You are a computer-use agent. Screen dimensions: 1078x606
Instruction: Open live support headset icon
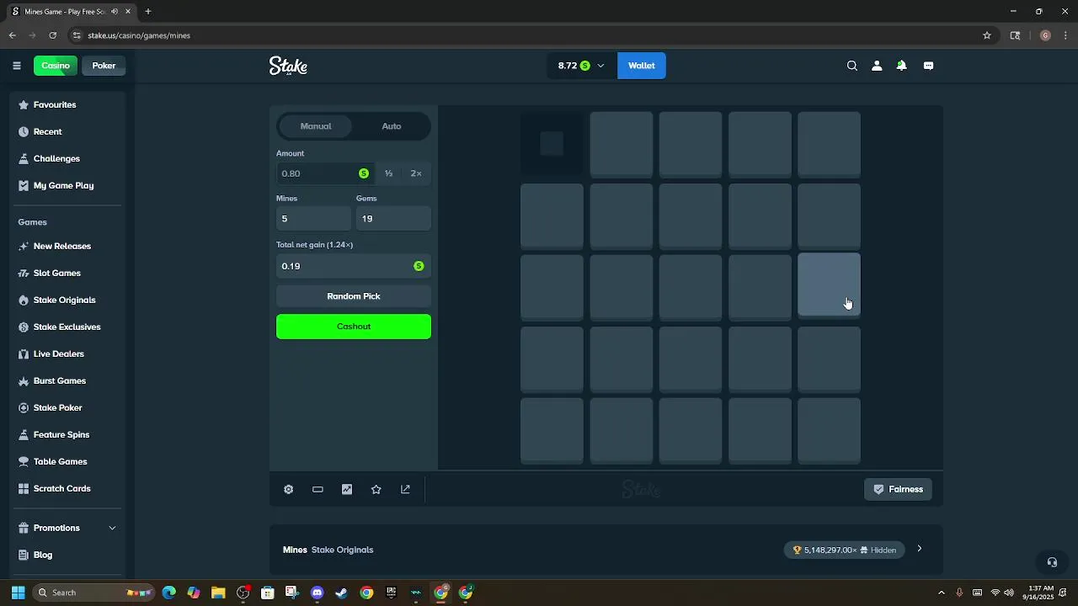1052,562
